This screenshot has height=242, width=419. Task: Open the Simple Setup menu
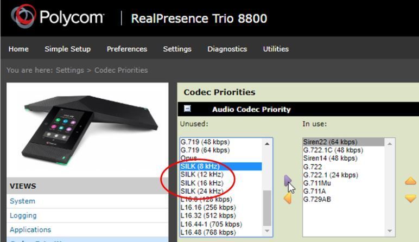point(68,49)
